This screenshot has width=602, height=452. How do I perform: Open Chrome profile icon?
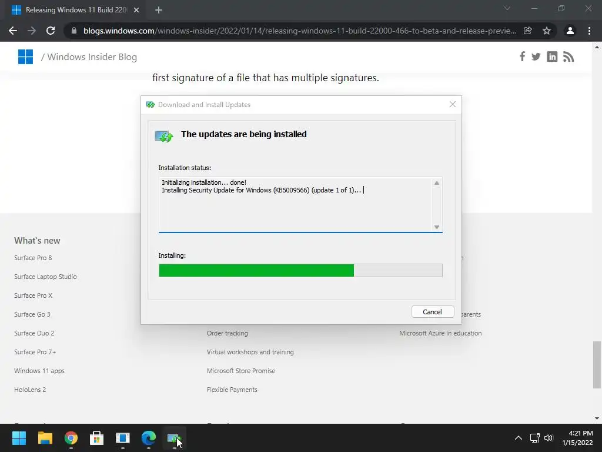[x=570, y=31]
